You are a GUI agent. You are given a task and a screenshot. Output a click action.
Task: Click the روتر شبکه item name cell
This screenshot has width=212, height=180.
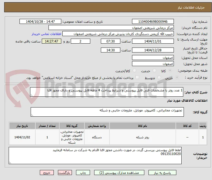tap(143, 137)
